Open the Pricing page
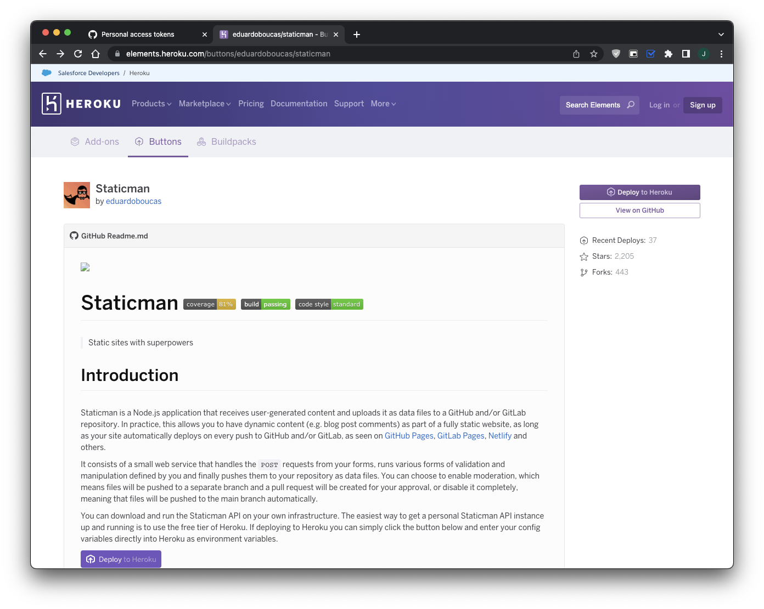Viewport: 764px width, 609px height. [x=251, y=104]
